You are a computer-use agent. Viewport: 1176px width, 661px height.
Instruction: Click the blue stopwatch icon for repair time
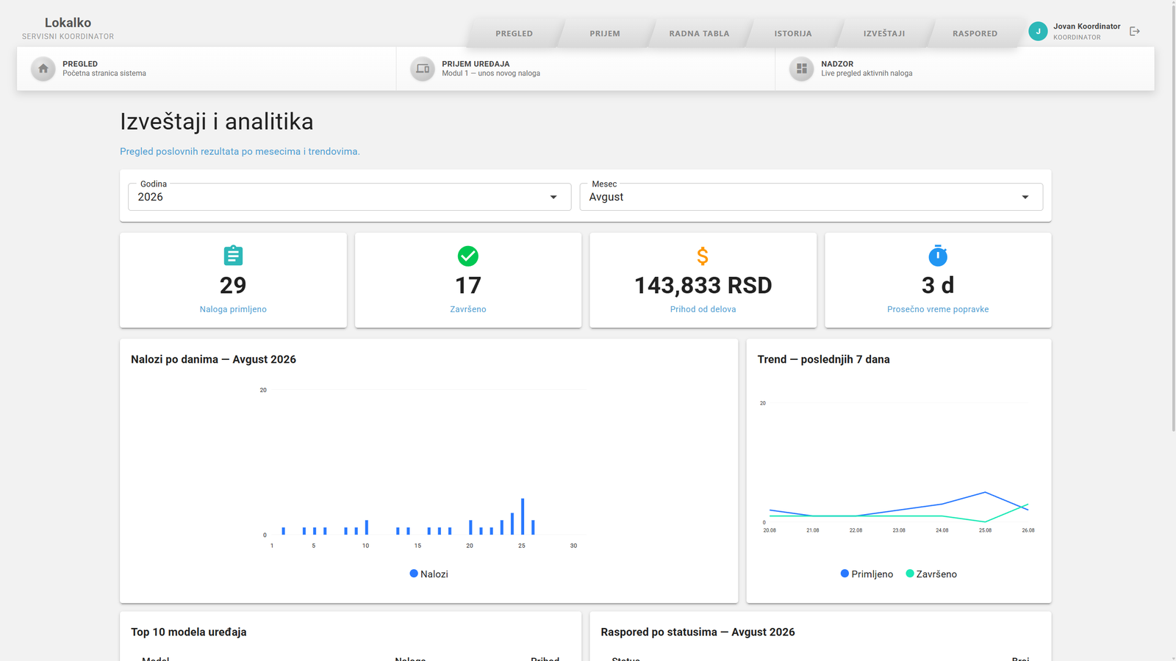point(938,256)
